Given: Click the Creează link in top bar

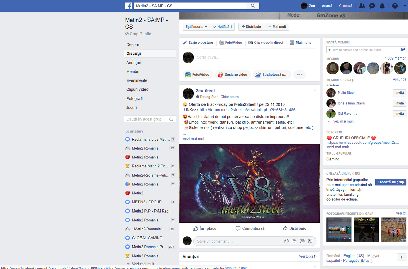Looking at the screenshot, I should point(346,6).
